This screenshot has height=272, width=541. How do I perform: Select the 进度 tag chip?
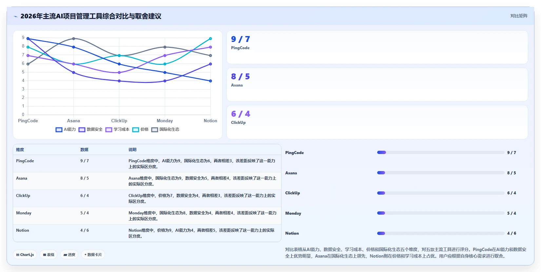click(x=69, y=255)
